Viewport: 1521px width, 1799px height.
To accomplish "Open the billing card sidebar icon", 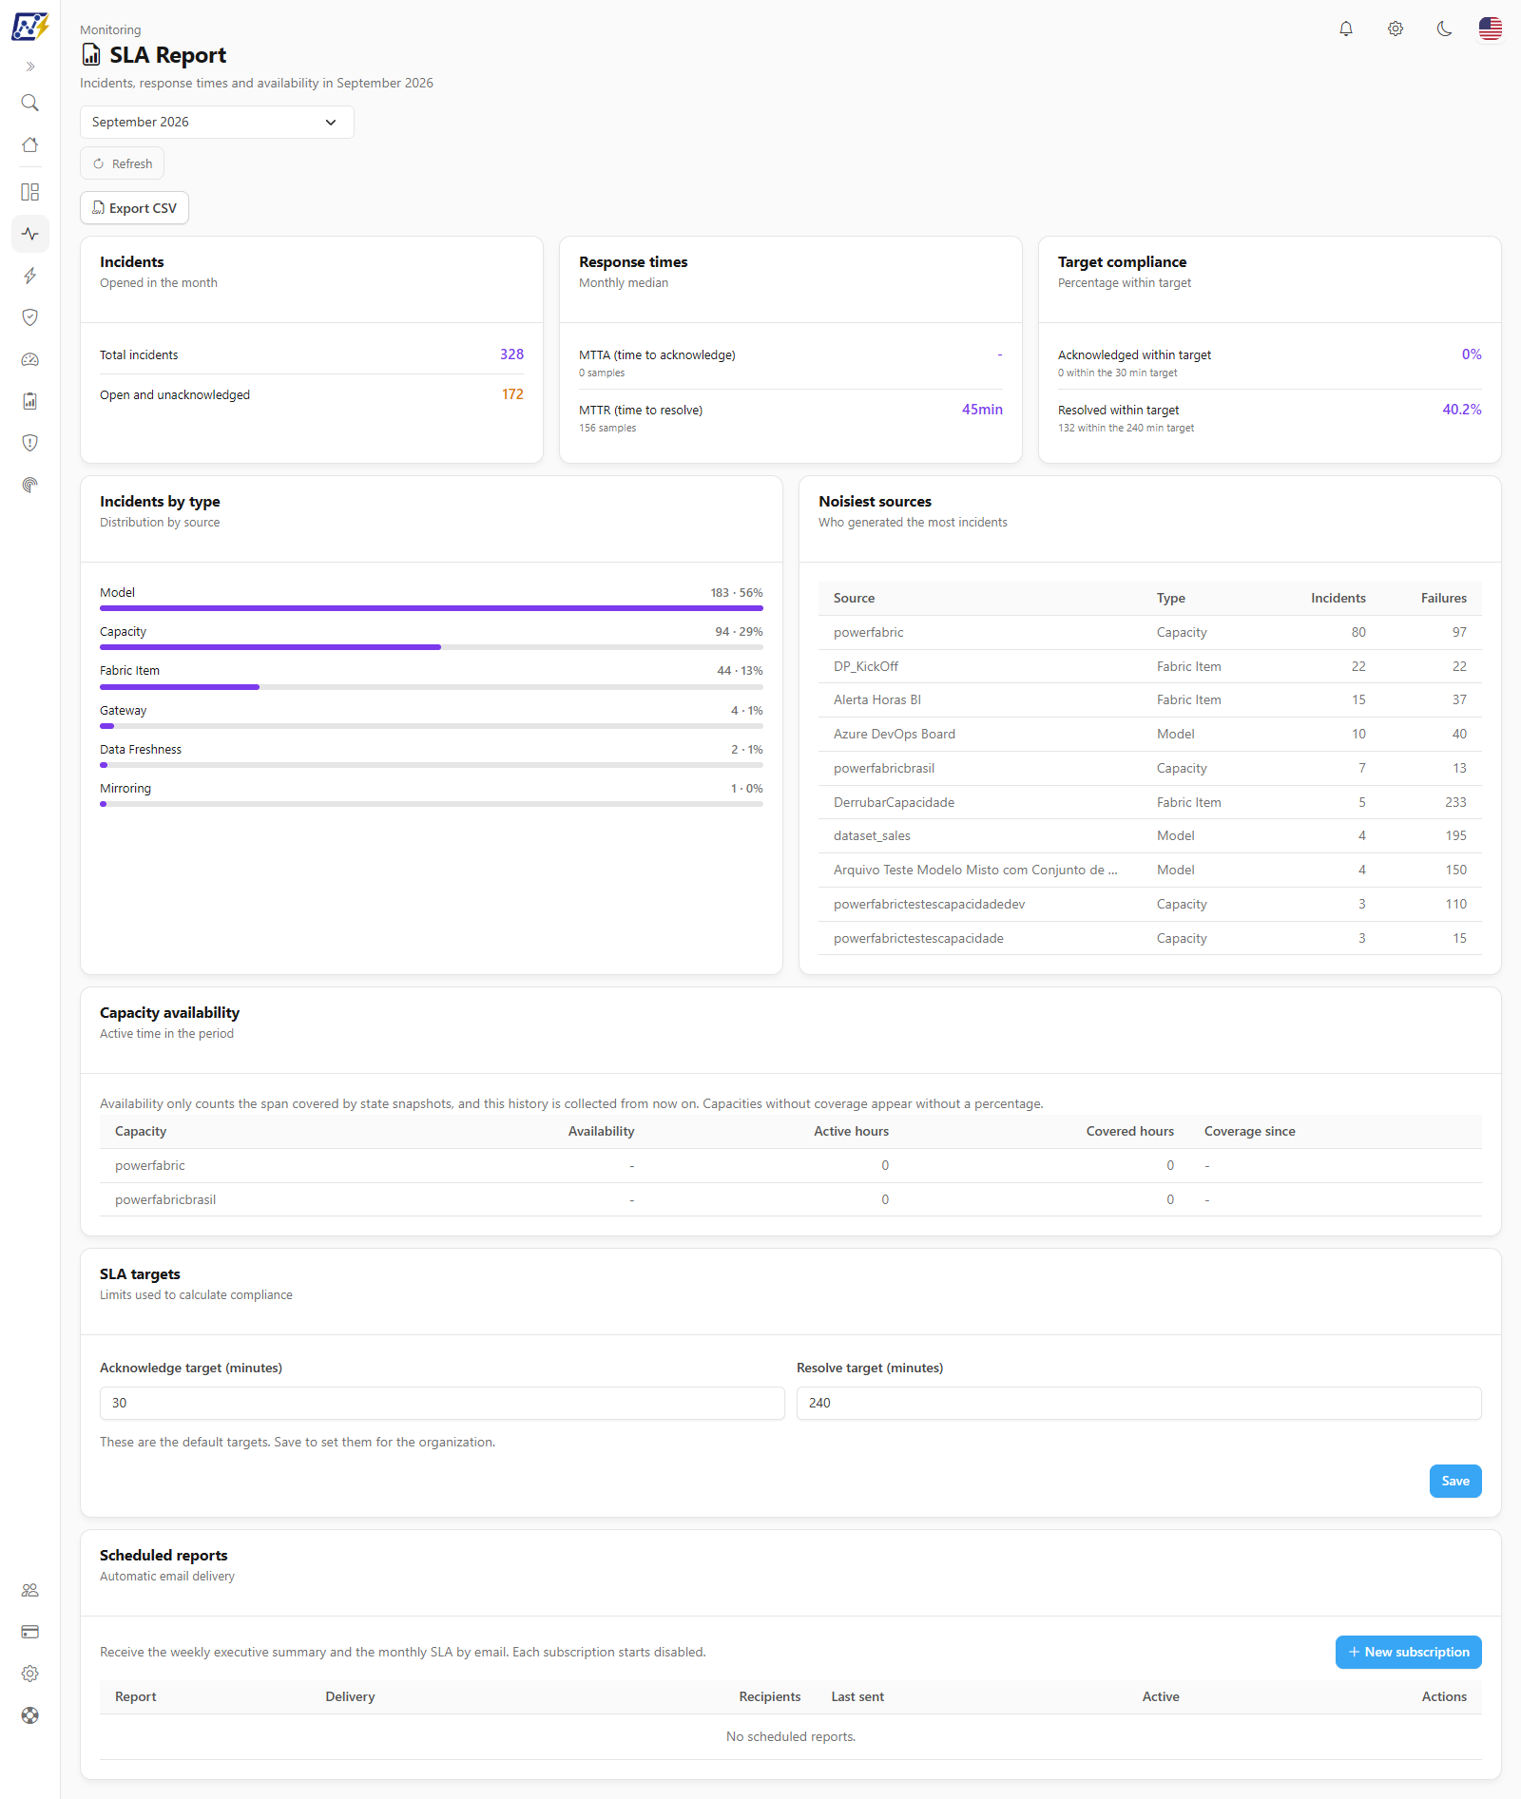I will (x=30, y=1632).
